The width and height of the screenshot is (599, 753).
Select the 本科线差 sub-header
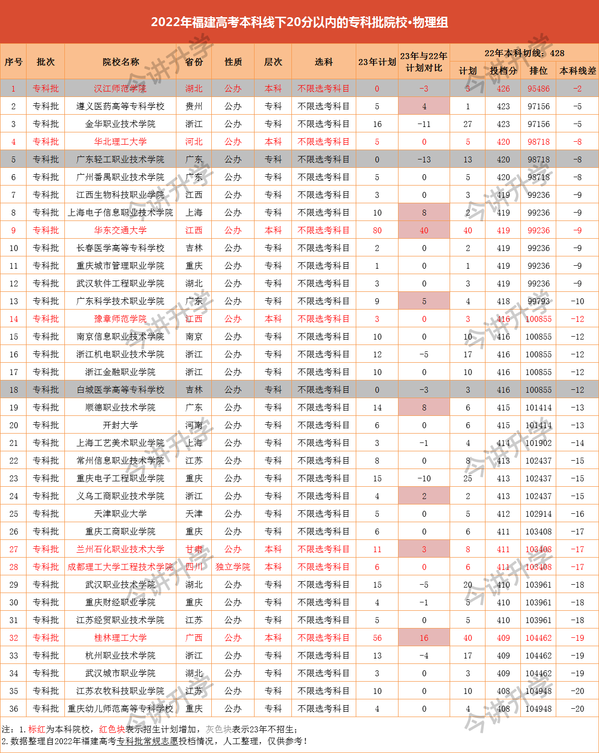577,70
